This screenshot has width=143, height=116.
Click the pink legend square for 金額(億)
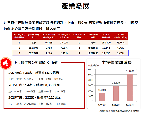(89, 65)
